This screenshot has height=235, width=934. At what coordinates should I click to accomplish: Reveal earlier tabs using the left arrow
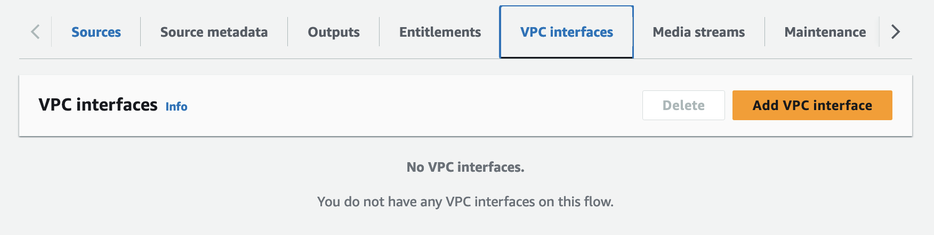35,32
